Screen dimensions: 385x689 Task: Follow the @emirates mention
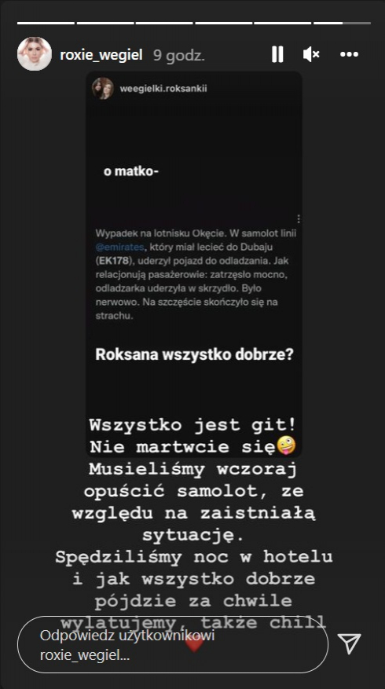click(119, 247)
